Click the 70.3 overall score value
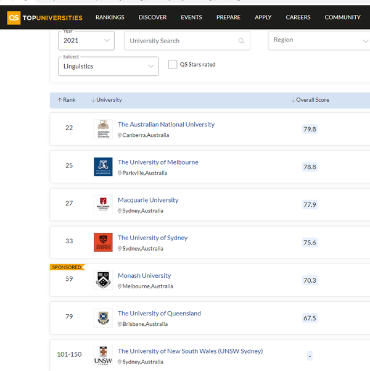370x371 pixels. 310,280
